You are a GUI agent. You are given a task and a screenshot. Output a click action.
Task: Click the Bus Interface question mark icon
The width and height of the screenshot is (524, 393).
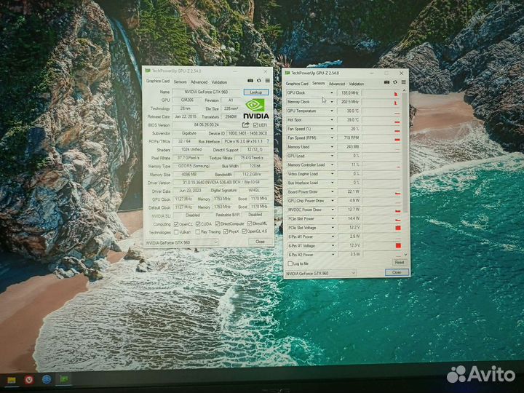coord(268,141)
